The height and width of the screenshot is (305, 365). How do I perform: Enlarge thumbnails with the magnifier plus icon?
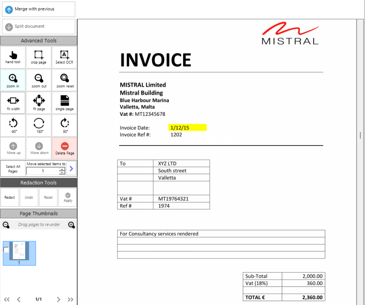coord(72,225)
